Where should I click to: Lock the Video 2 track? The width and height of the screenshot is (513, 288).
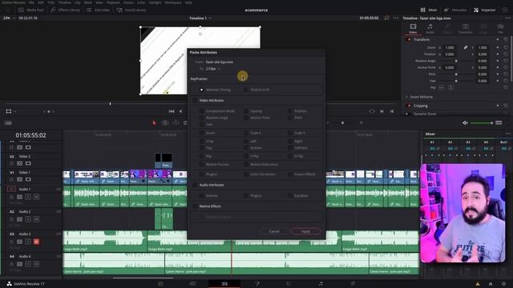[11, 163]
